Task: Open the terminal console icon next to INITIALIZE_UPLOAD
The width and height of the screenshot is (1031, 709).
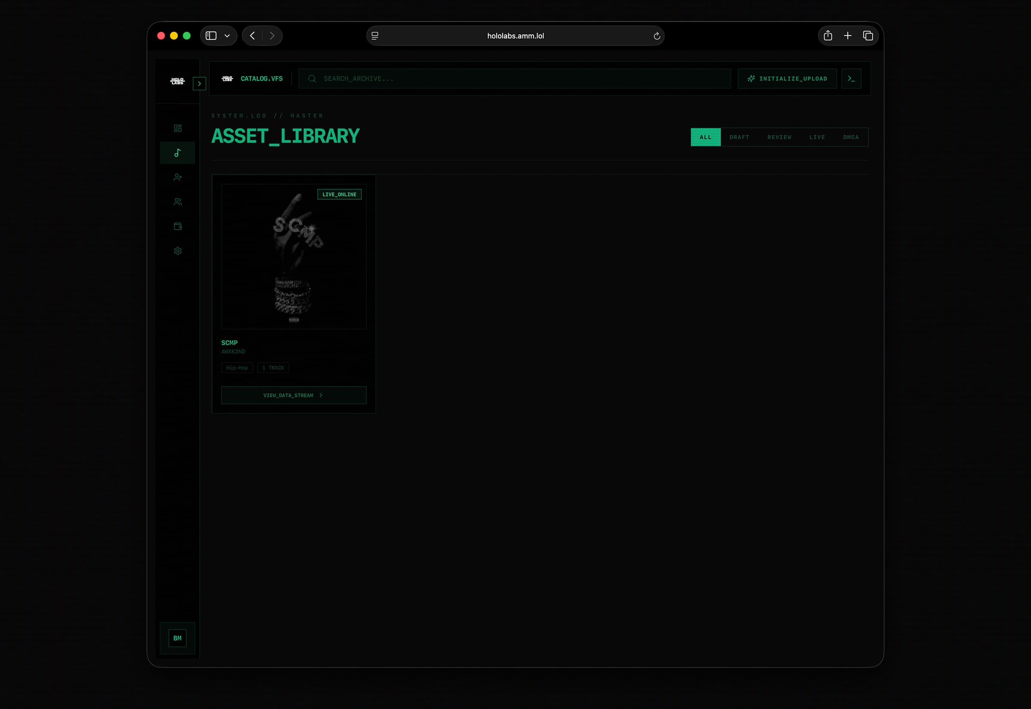Action: click(x=851, y=78)
